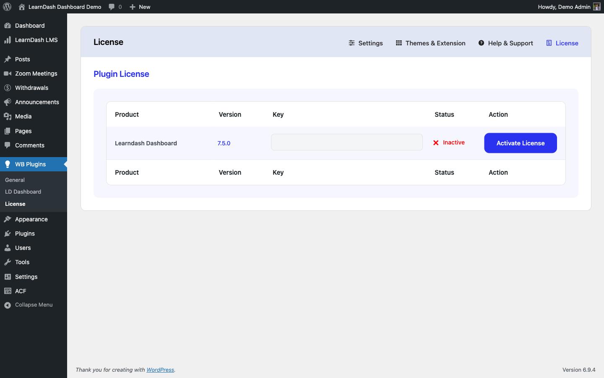Open the Users section

coord(23,248)
